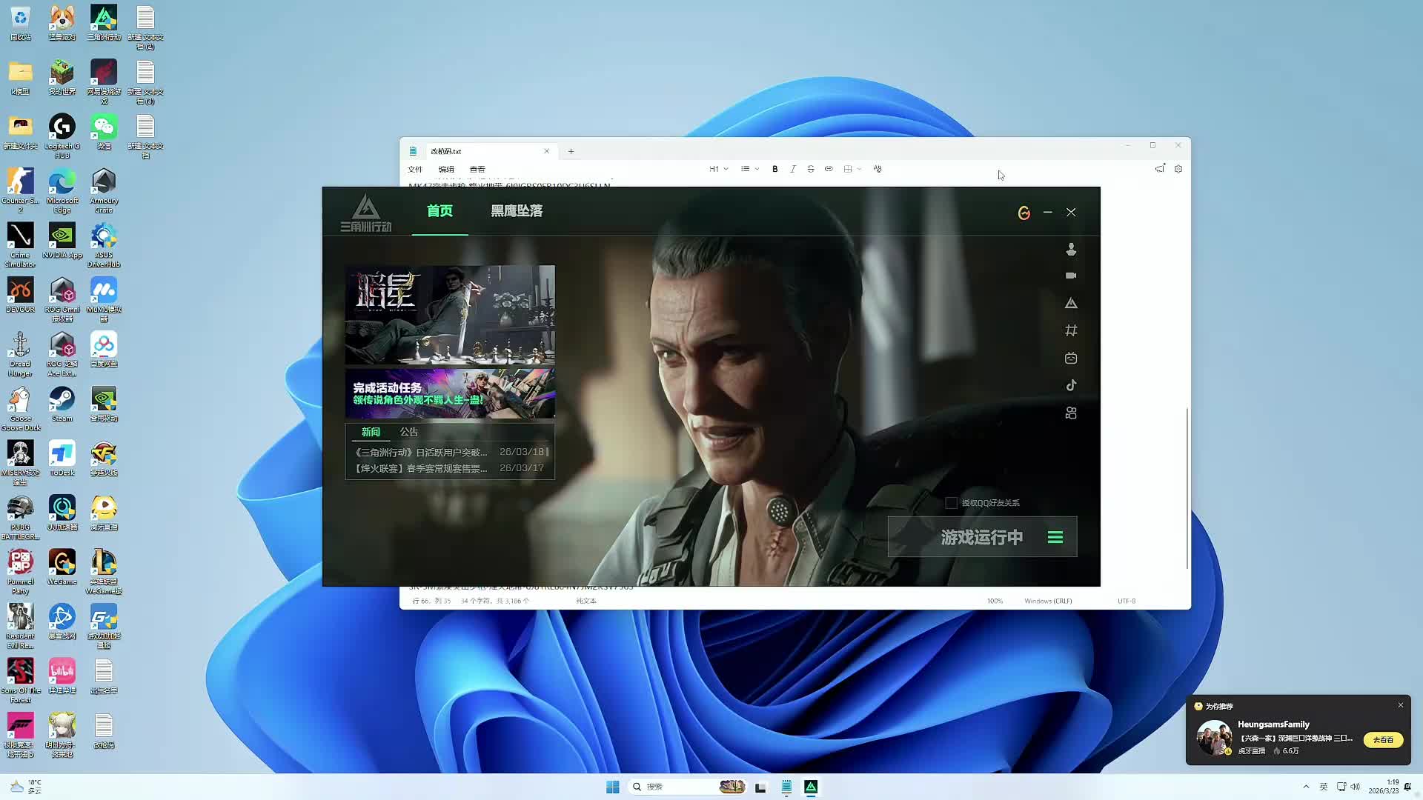The image size is (1423, 800).
Task: Toggle bold formatting in Notepad
Action: click(x=774, y=169)
